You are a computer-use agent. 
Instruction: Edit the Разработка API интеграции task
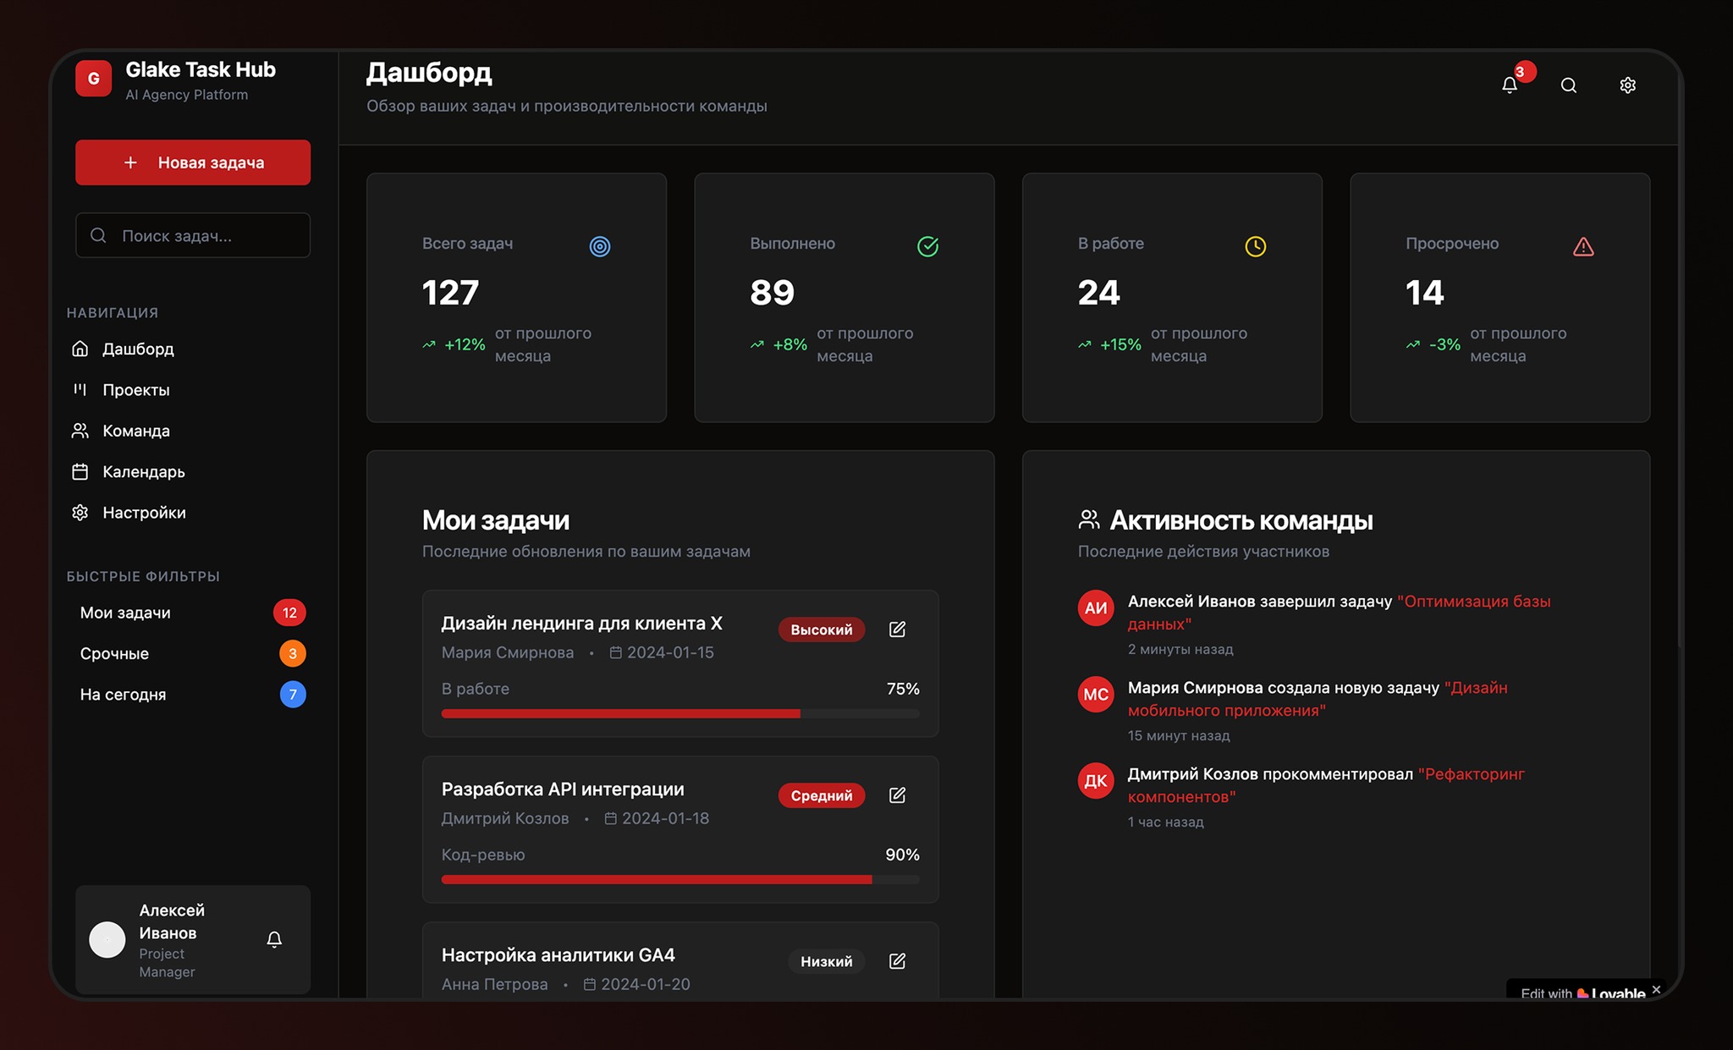tap(897, 795)
